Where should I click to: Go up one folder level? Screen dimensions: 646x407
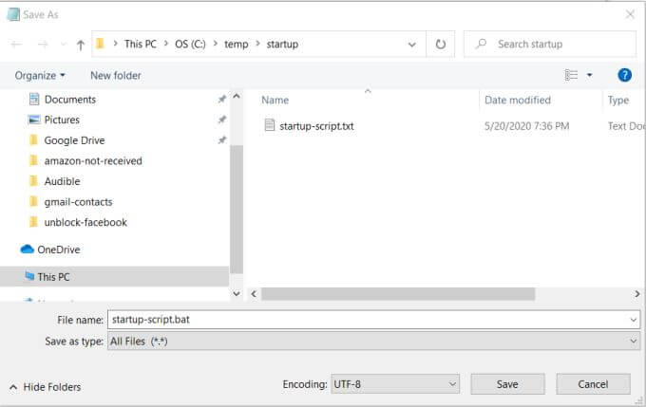[x=81, y=45]
